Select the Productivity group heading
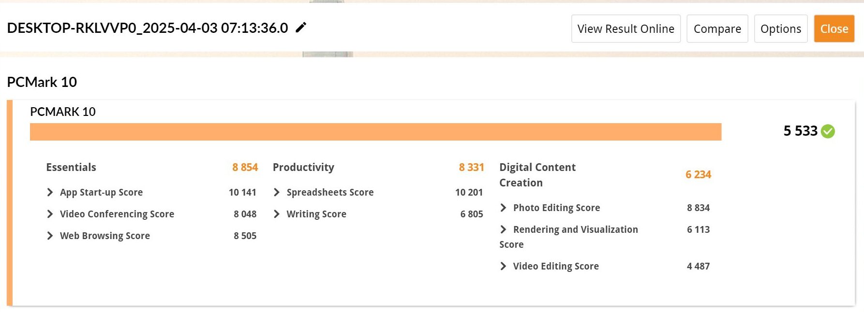 [x=303, y=167]
